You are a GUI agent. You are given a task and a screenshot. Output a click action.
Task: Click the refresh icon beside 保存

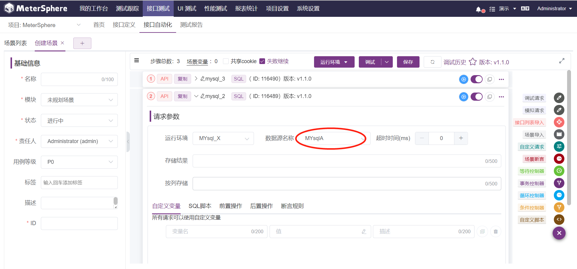pyautogui.click(x=432, y=62)
